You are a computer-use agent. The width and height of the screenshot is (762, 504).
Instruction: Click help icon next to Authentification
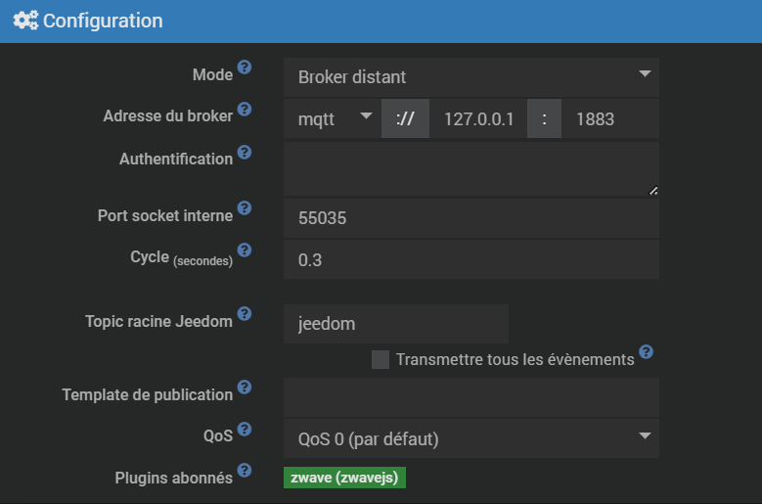click(245, 152)
